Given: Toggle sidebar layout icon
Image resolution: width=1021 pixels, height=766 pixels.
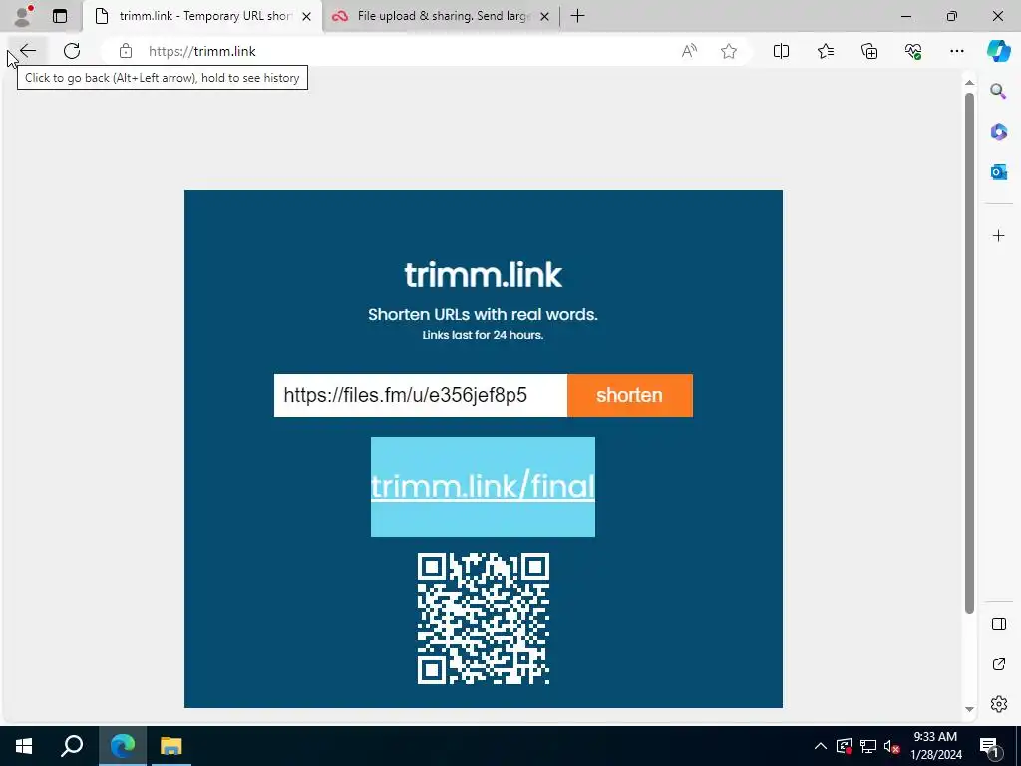Looking at the screenshot, I should 999,624.
